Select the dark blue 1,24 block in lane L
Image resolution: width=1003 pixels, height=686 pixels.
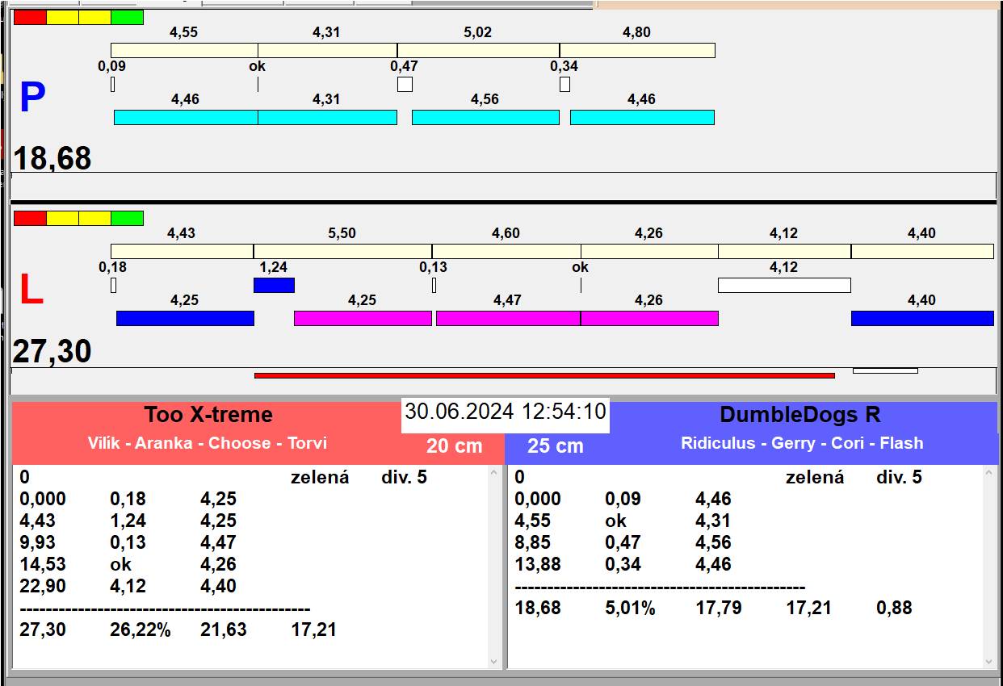[x=274, y=285]
